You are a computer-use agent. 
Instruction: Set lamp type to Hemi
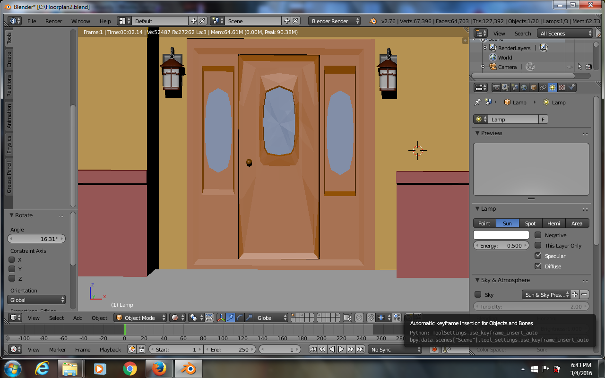point(553,223)
